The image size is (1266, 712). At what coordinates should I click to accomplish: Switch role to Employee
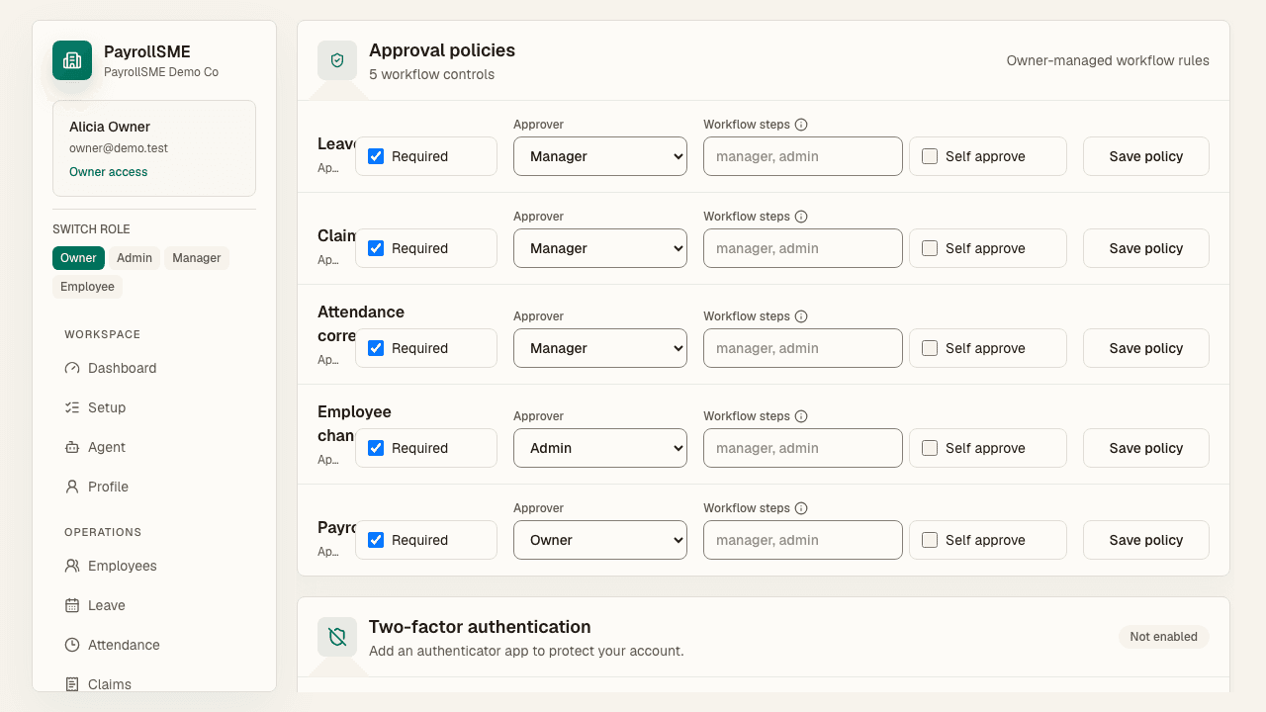tap(87, 287)
